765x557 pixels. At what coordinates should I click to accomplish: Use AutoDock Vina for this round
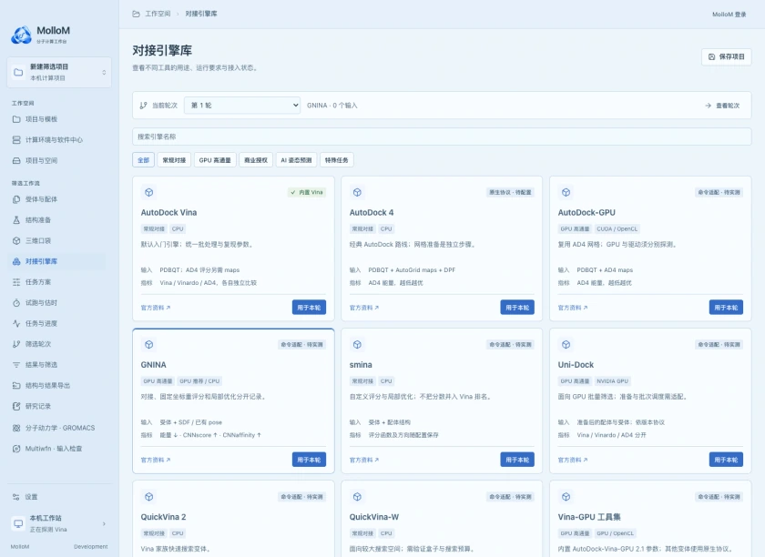click(309, 308)
